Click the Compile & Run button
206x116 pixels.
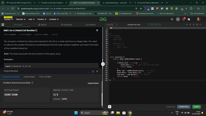click(184, 107)
